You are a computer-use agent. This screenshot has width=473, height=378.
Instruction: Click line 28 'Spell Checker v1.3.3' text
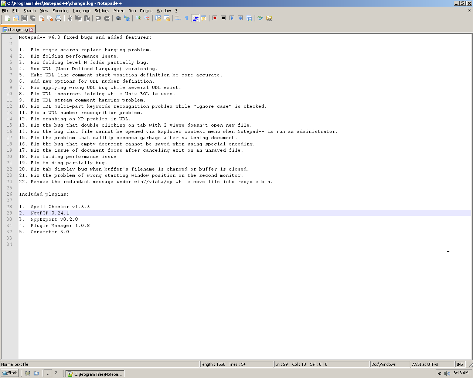(60, 207)
